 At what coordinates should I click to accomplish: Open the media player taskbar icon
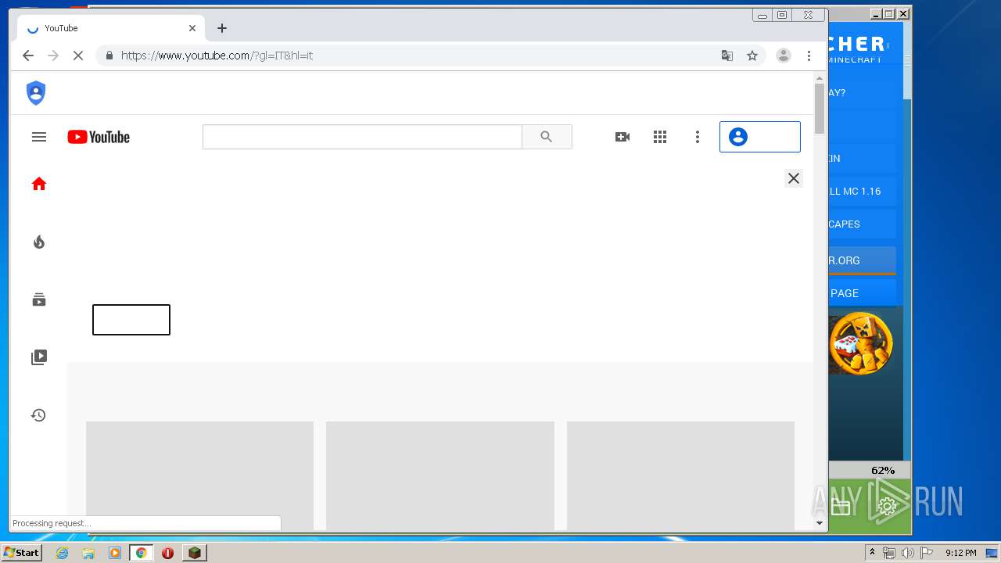click(x=115, y=553)
